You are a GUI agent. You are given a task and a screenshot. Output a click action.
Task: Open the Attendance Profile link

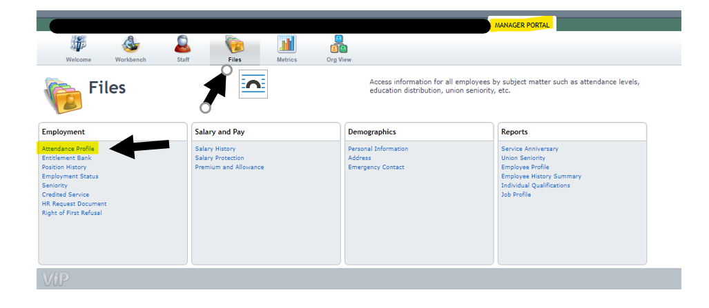(x=68, y=149)
